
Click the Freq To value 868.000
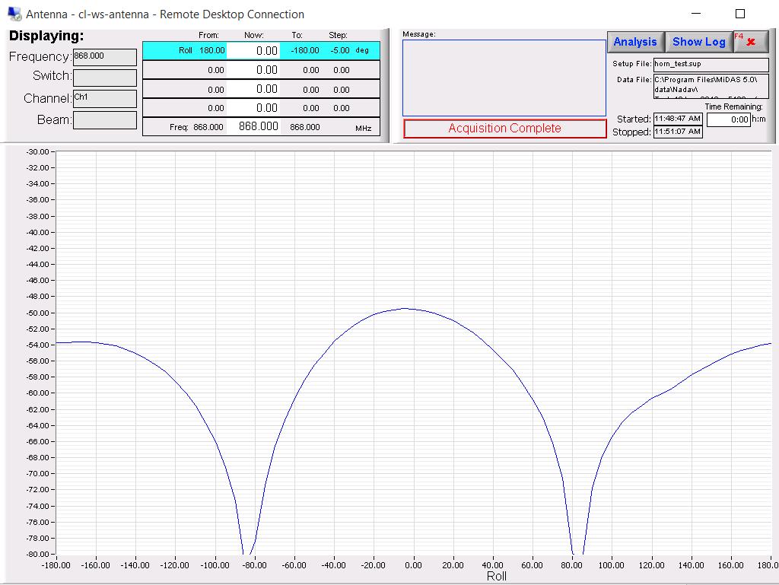(x=304, y=127)
